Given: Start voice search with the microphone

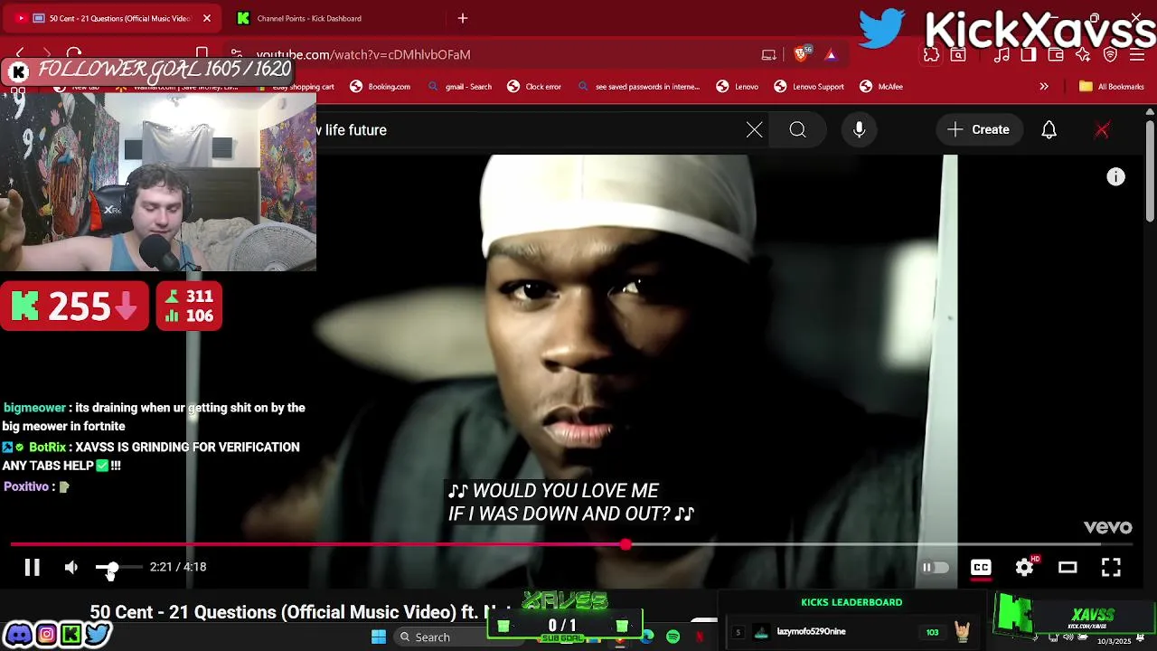Looking at the screenshot, I should coord(860,130).
